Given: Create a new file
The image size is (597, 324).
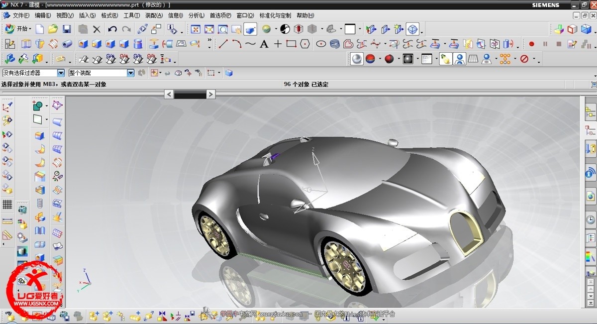Looking at the screenshot, I should pyautogui.click(x=40, y=29).
